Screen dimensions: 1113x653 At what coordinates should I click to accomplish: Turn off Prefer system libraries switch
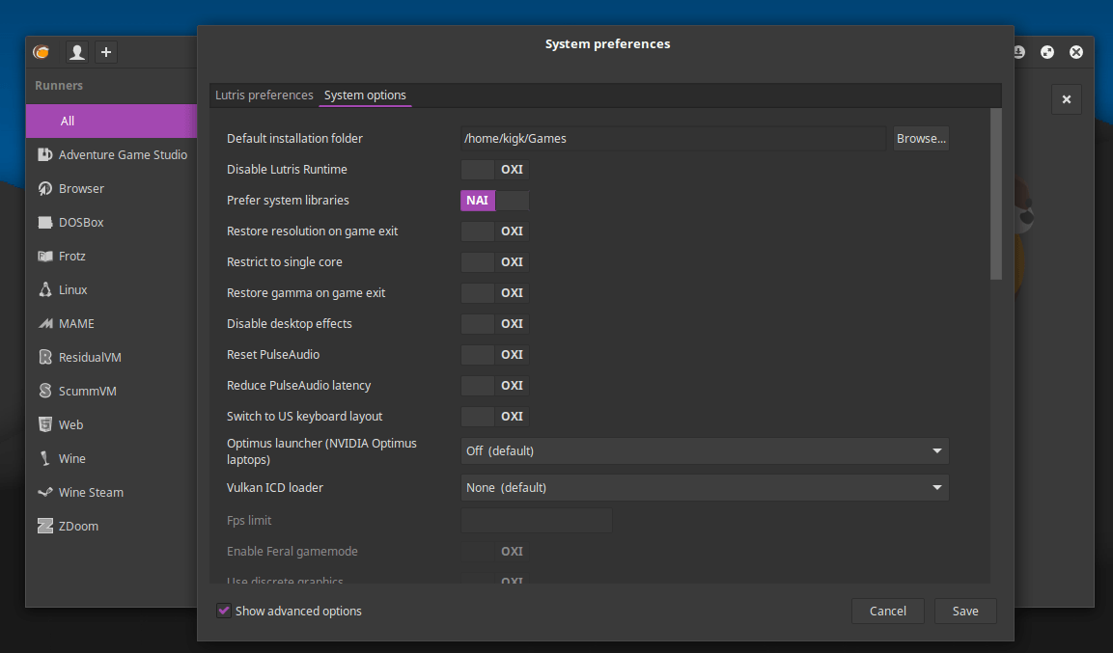[495, 200]
